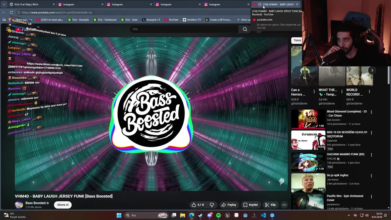Screen dimensions: 391x220
Task: Open more actions menu beside Klip
Action: (284, 205)
